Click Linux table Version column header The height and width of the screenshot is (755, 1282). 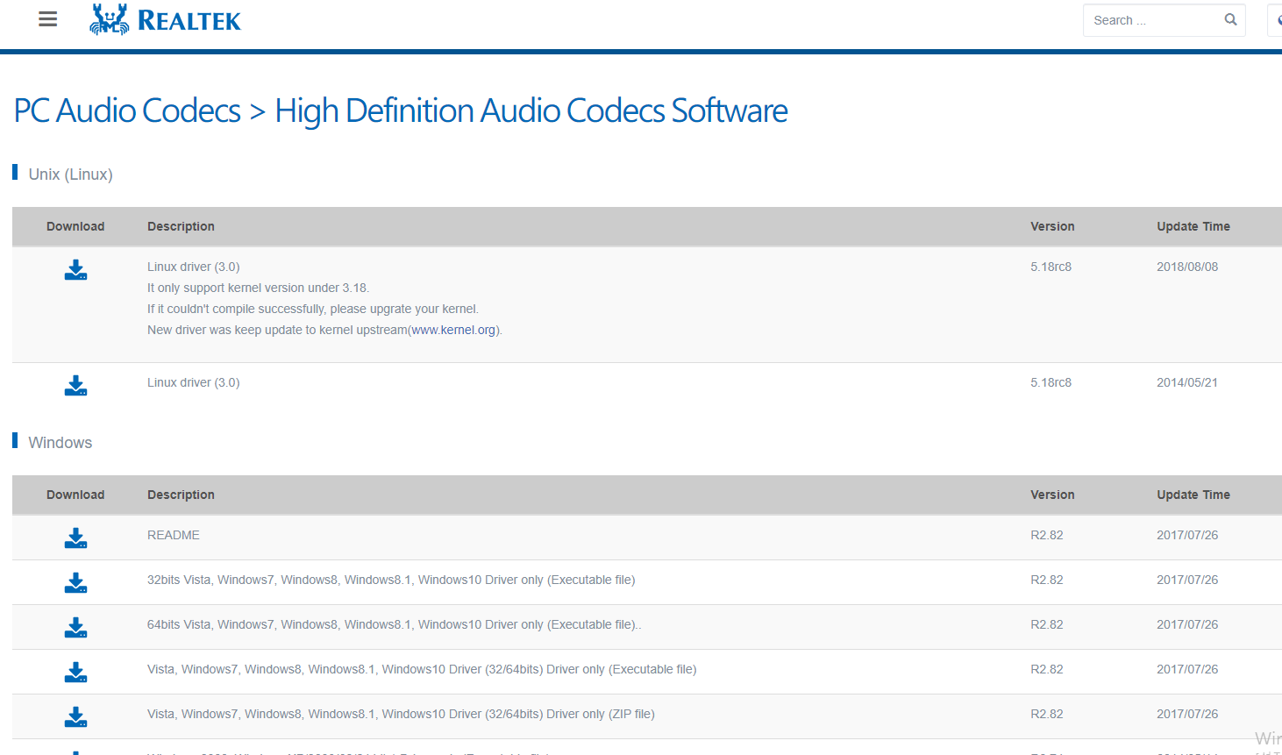[x=1052, y=226]
